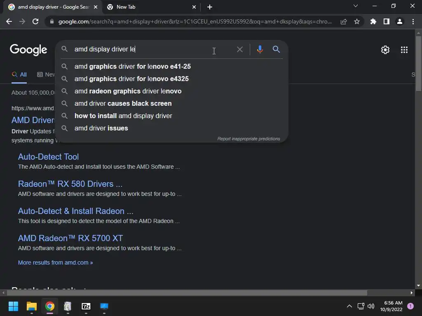Click the taskbar volume icon
Viewport: 422px width, 316px height.
point(371,306)
